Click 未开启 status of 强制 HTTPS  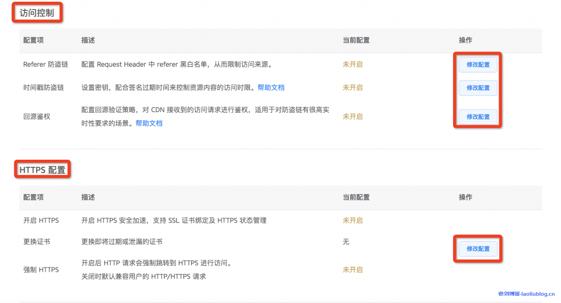(352, 270)
